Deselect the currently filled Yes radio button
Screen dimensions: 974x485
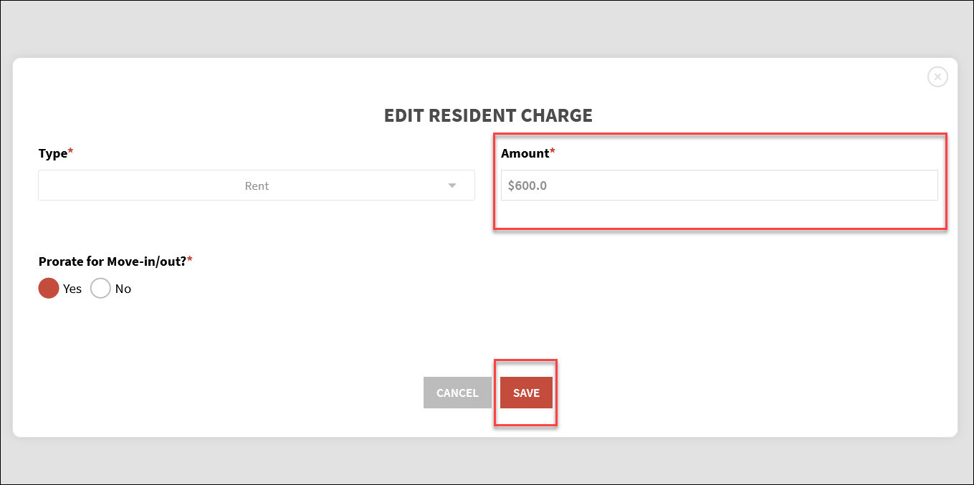click(x=47, y=288)
